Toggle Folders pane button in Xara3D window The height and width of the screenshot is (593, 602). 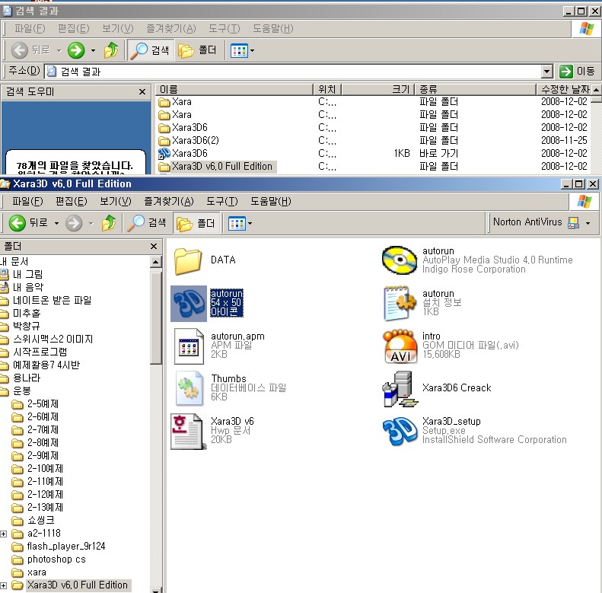click(x=196, y=223)
